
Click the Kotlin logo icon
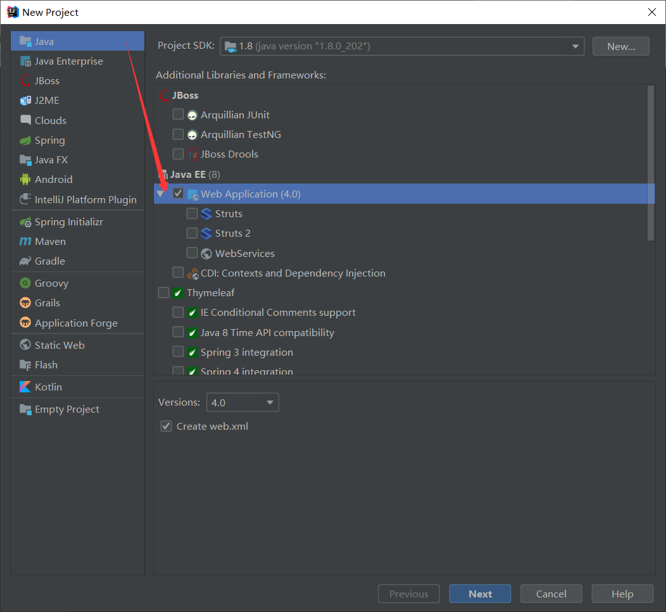[25, 387]
